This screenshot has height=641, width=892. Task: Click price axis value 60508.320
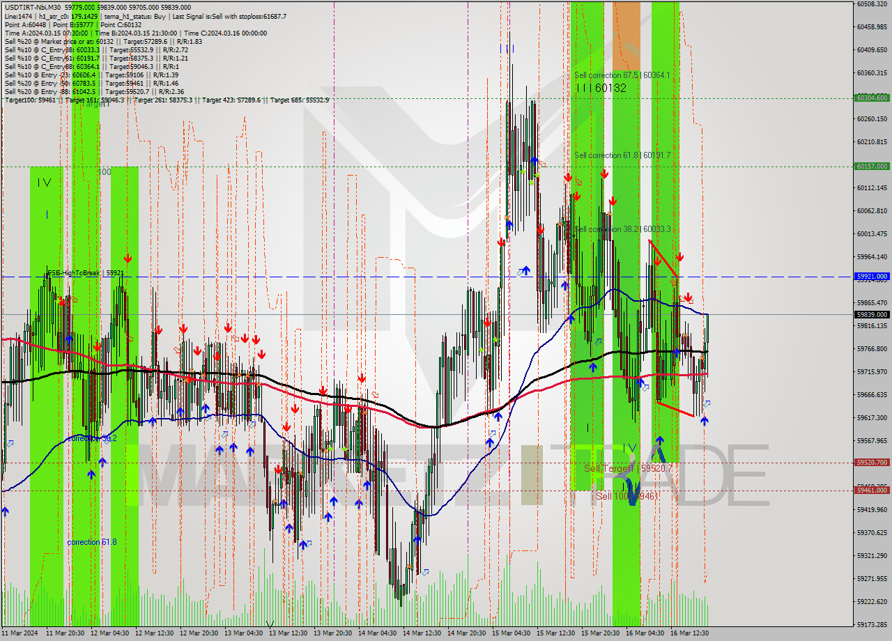872,3
